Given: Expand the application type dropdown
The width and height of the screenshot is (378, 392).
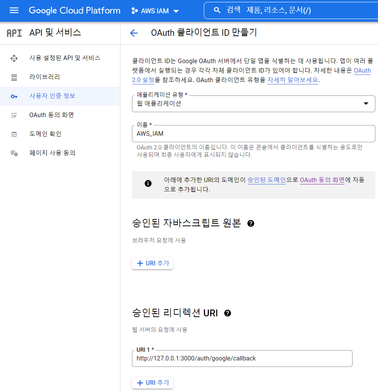Looking at the screenshot, I should pyautogui.click(x=254, y=103).
